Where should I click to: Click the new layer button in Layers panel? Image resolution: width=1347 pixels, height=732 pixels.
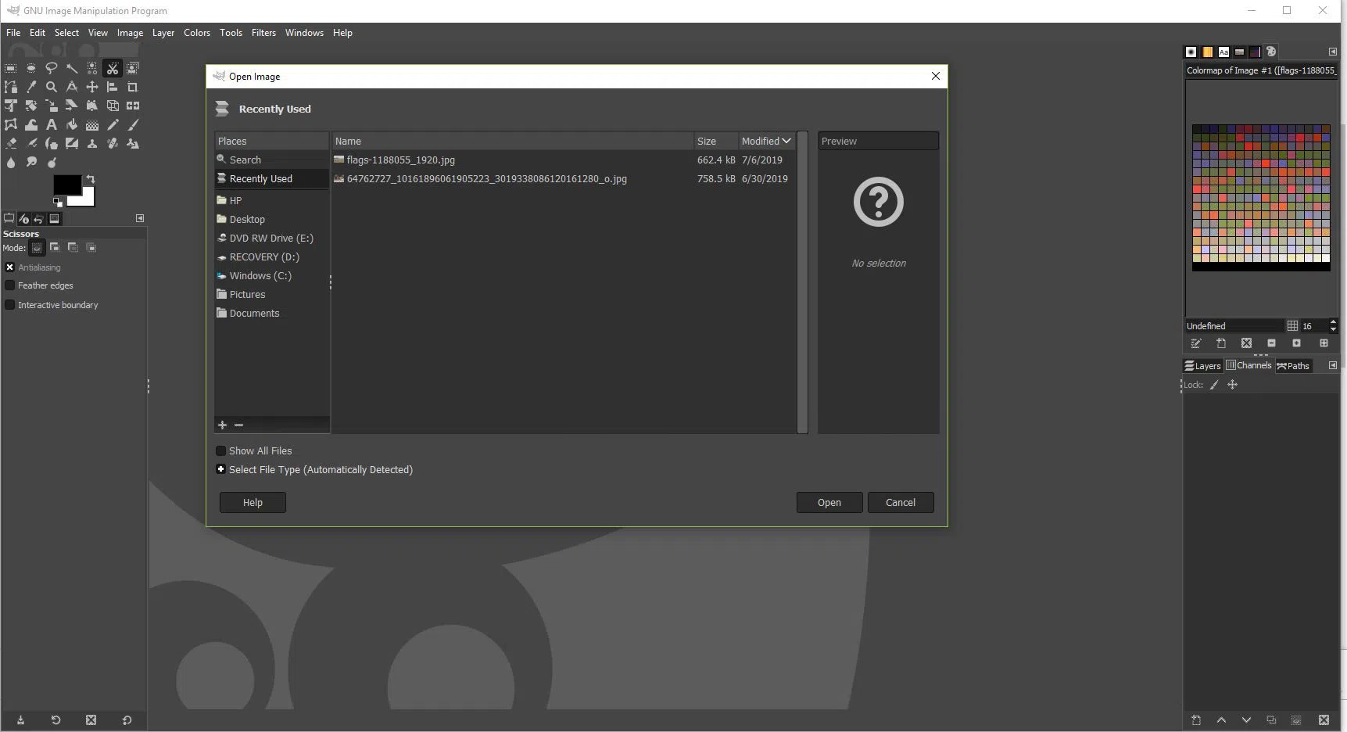click(1196, 720)
